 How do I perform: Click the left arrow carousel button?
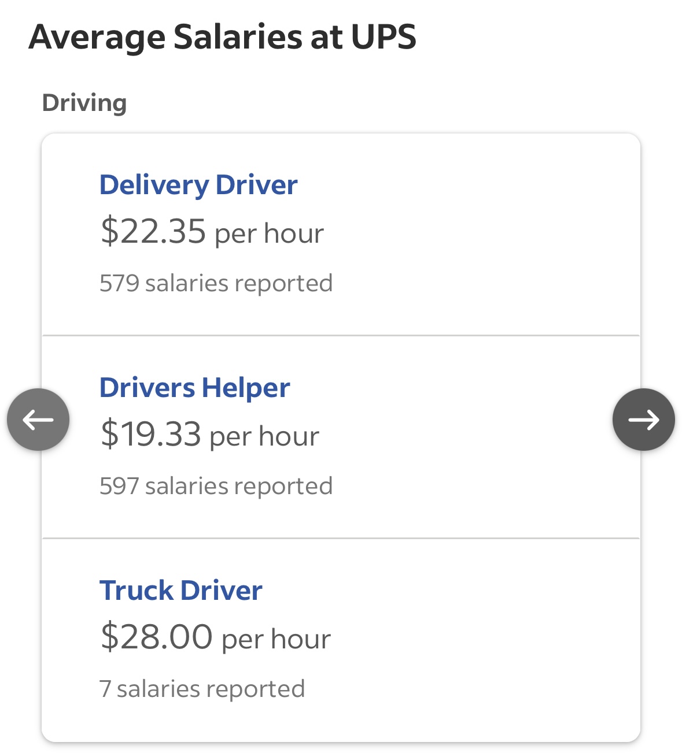[x=38, y=420]
